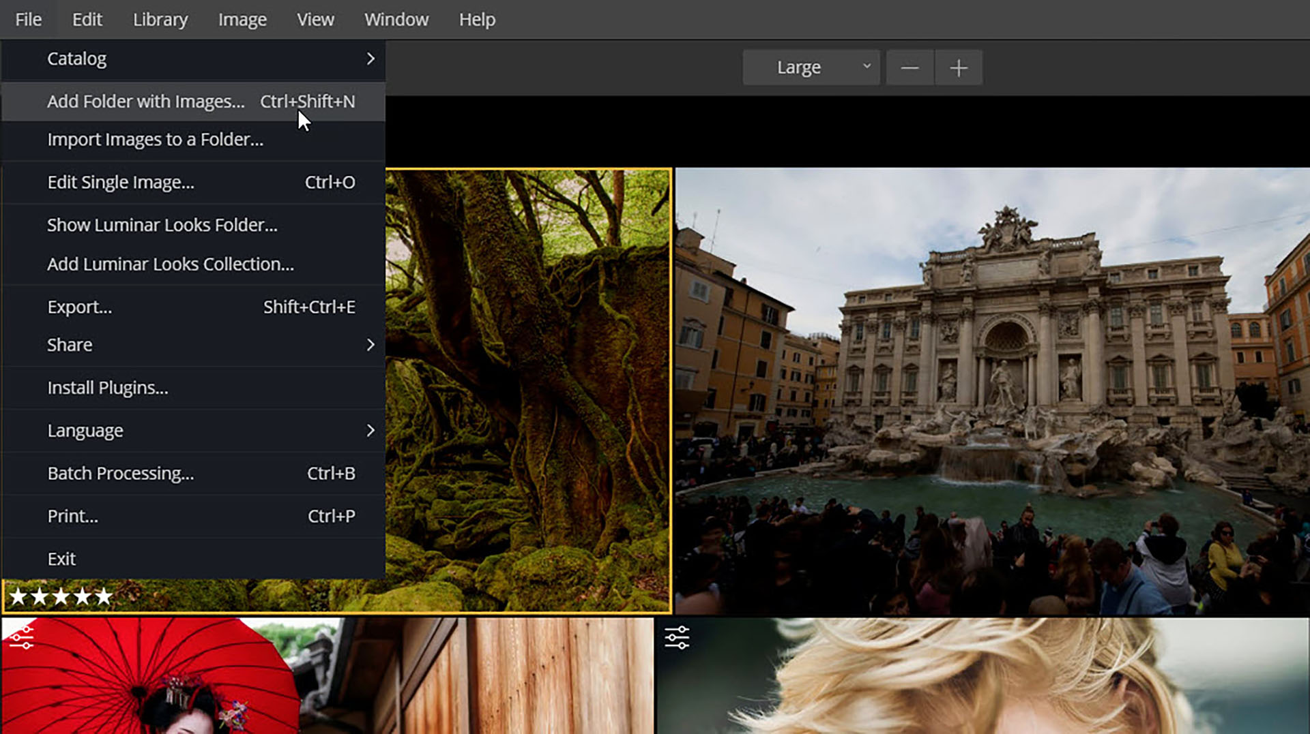Choose Edit Single Image
Image resolution: width=1310 pixels, height=734 pixels.
[x=194, y=183]
